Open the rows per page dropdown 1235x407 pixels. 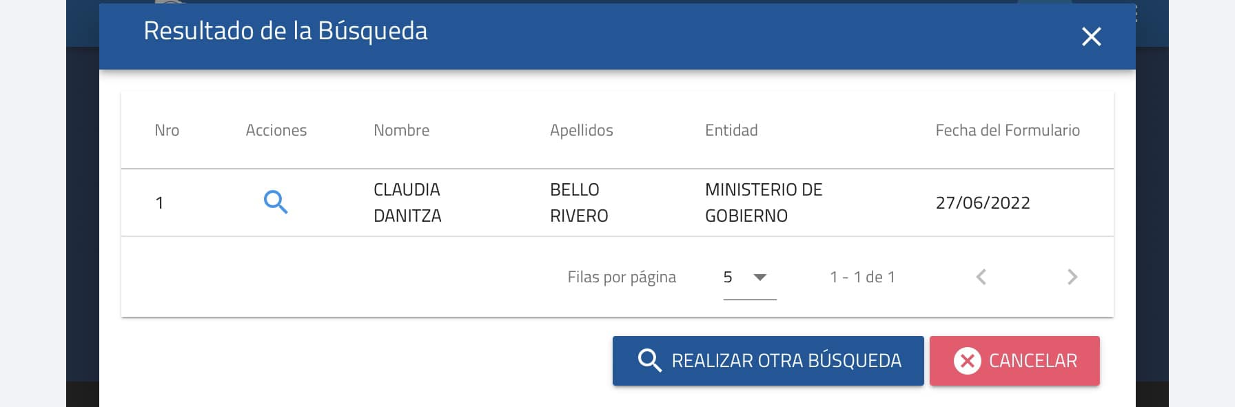pos(749,277)
